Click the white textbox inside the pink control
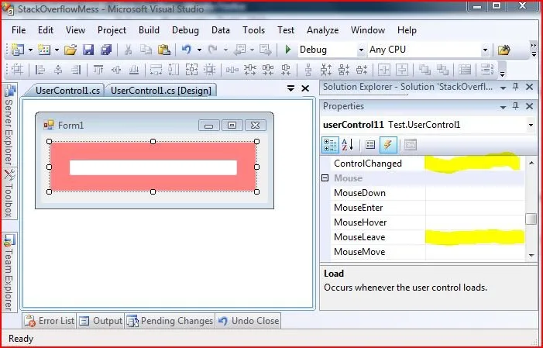 (x=153, y=167)
